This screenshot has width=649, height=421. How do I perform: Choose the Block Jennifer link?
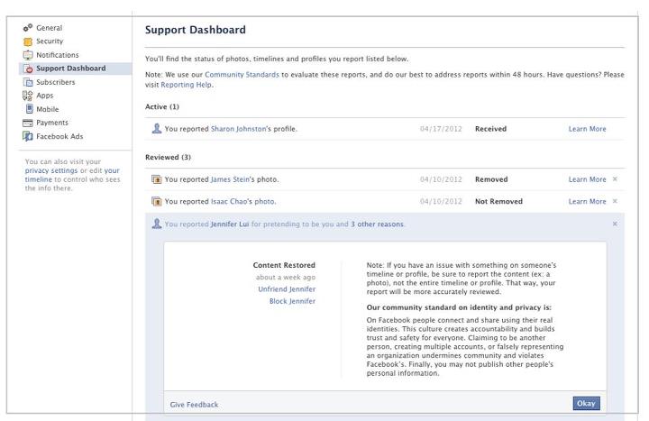(292, 301)
